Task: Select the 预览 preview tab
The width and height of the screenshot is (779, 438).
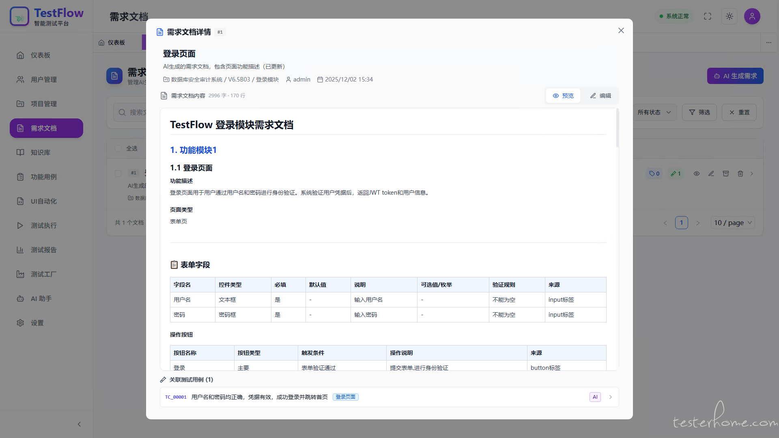Action: click(x=563, y=96)
